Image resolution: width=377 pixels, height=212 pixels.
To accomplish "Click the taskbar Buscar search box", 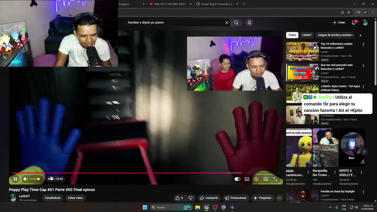I will (x=171, y=207).
